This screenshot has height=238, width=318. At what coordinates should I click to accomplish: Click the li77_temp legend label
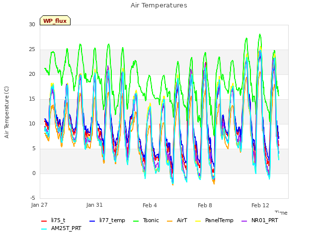pos(112,220)
